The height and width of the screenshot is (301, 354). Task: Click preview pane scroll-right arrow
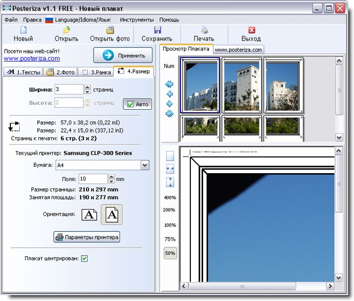[330, 286]
